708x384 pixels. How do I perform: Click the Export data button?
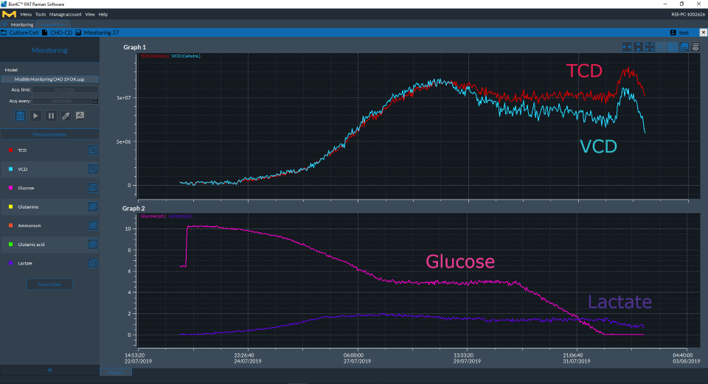click(x=49, y=284)
